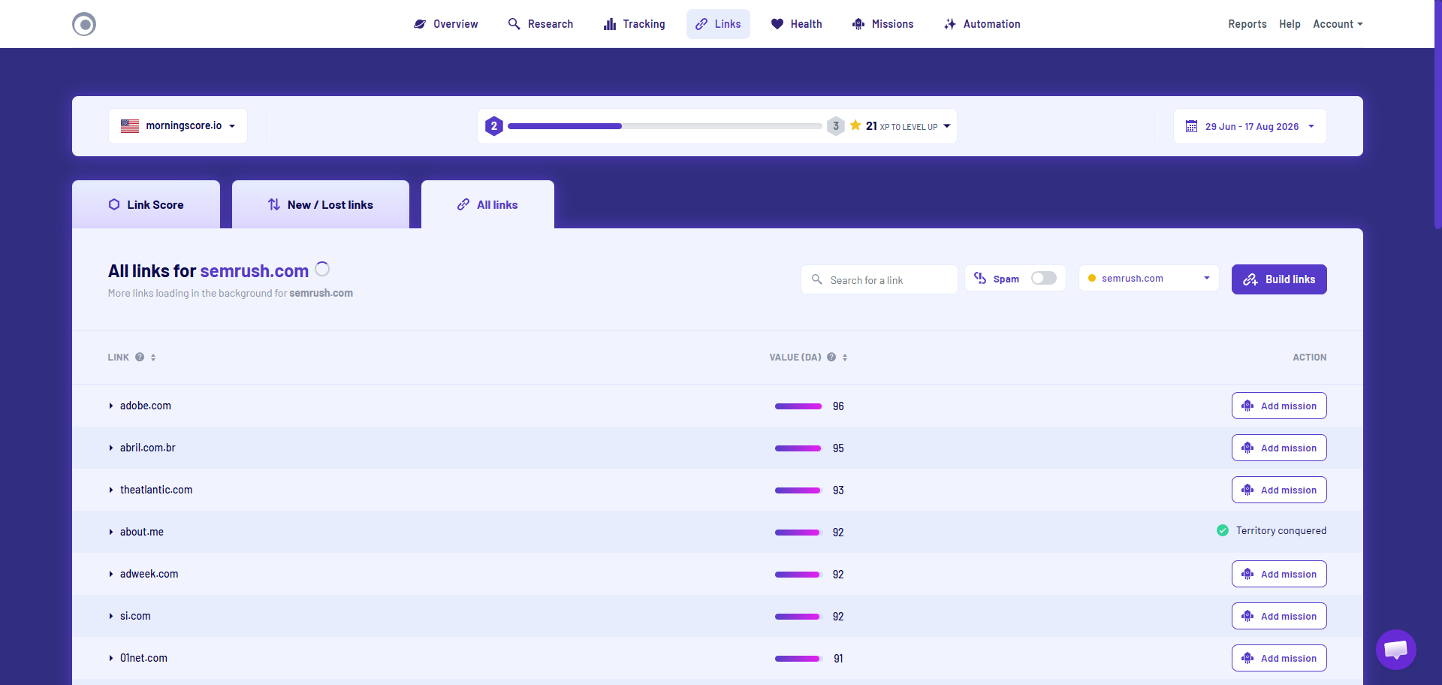This screenshot has width=1442, height=685.
Task: Click the semrush.com heading link
Action: pos(254,271)
